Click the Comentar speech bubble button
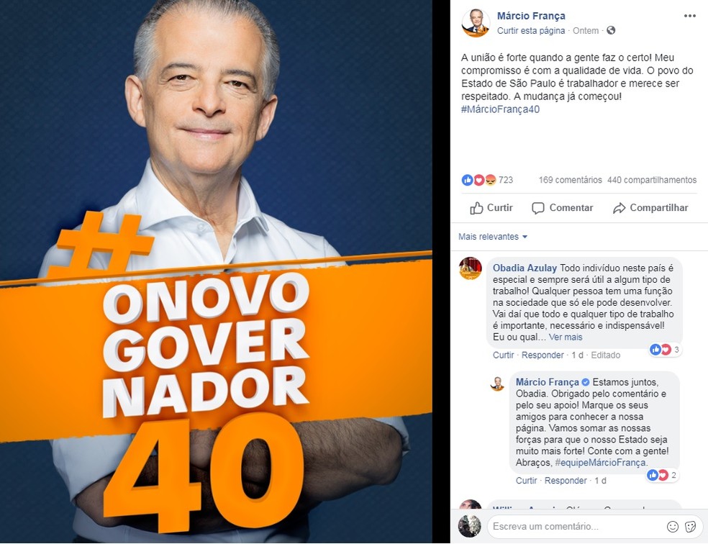 point(563,208)
